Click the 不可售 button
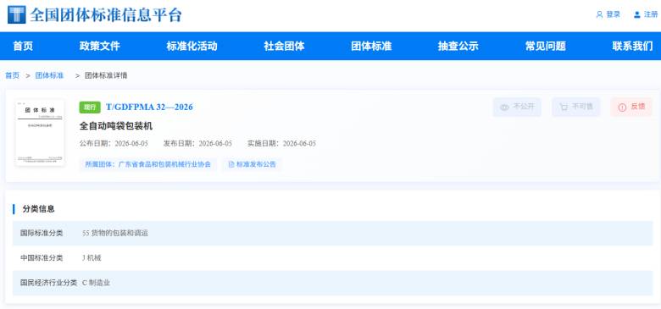The height and width of the screenshot is (309, 661). tap(576, 108)
